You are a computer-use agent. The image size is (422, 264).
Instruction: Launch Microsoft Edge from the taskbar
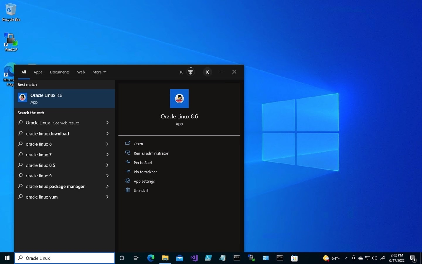151,258
